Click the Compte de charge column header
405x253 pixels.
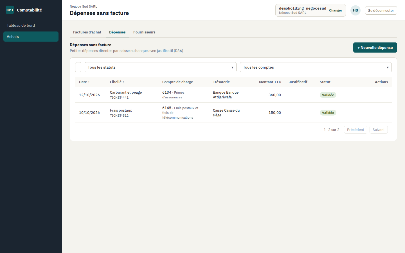[177, 82]
